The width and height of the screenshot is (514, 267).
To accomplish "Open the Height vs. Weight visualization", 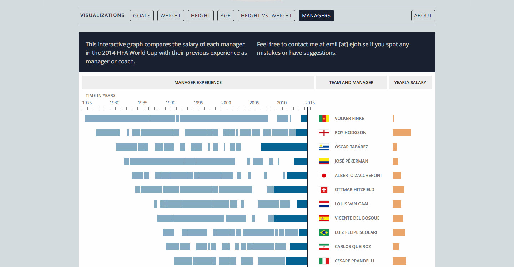I will click(x=266, y=16).
